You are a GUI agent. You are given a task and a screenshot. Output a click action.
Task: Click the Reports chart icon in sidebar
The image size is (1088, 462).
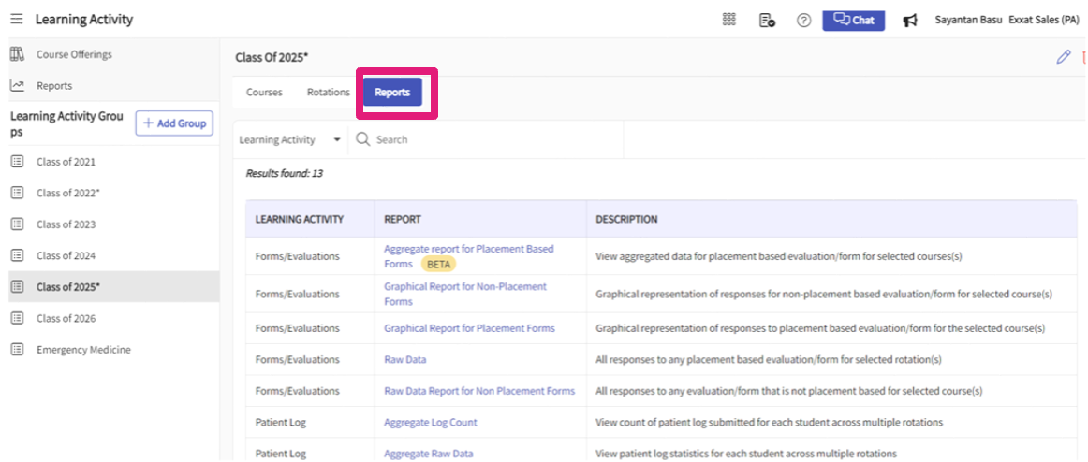point(17,85)
